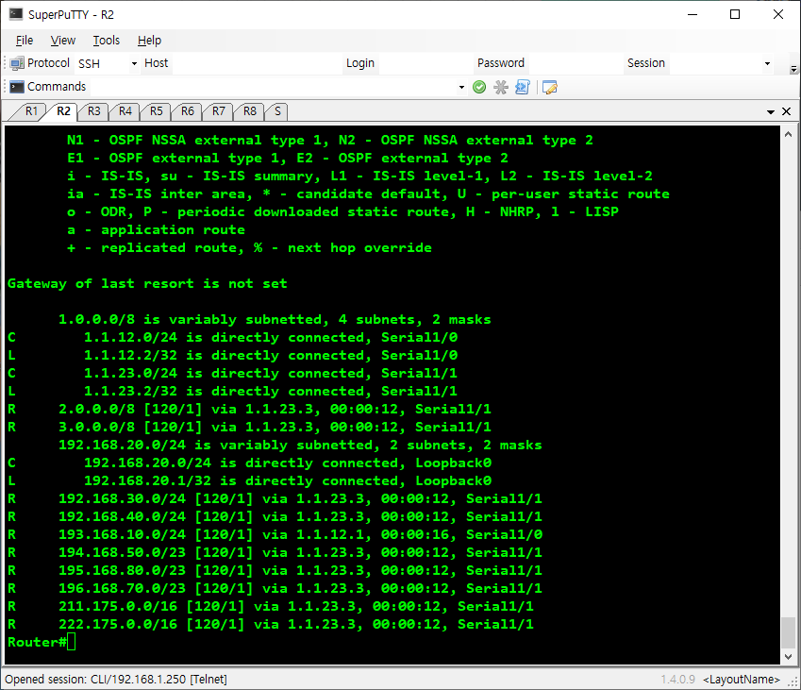Click the 1.1.12.0/24 connected route line
Viewport: 801px width, 690px height.
coord(232,337)
